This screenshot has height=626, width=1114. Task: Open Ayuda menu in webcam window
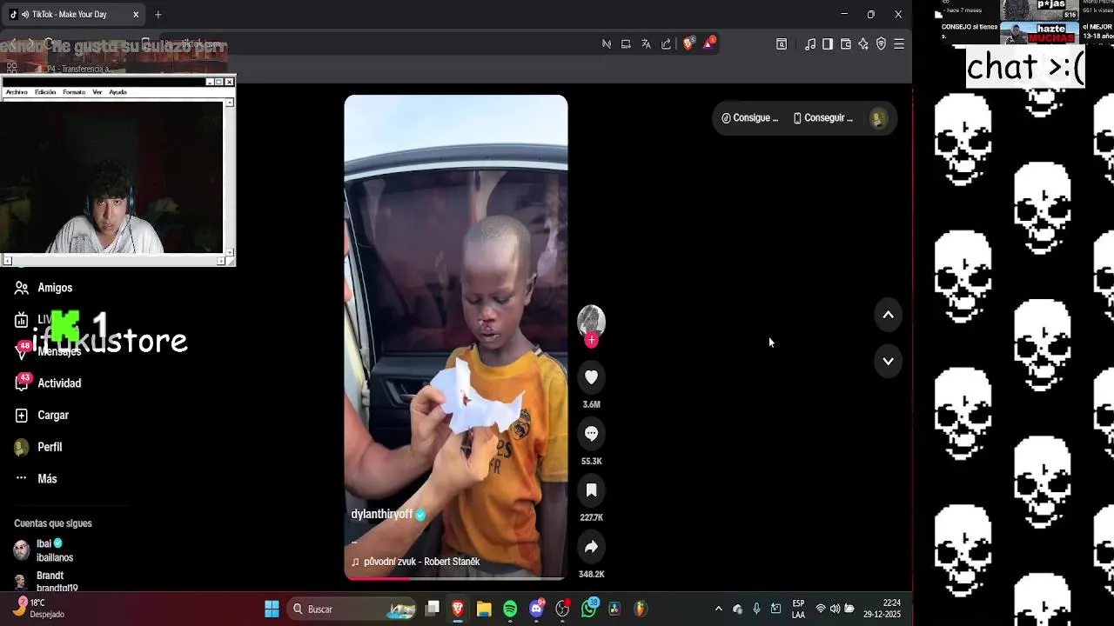[117, 92]
